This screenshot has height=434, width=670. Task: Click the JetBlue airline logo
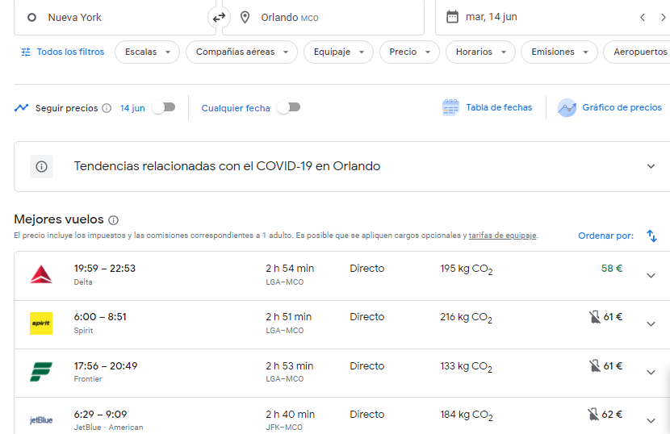point(41,420)
